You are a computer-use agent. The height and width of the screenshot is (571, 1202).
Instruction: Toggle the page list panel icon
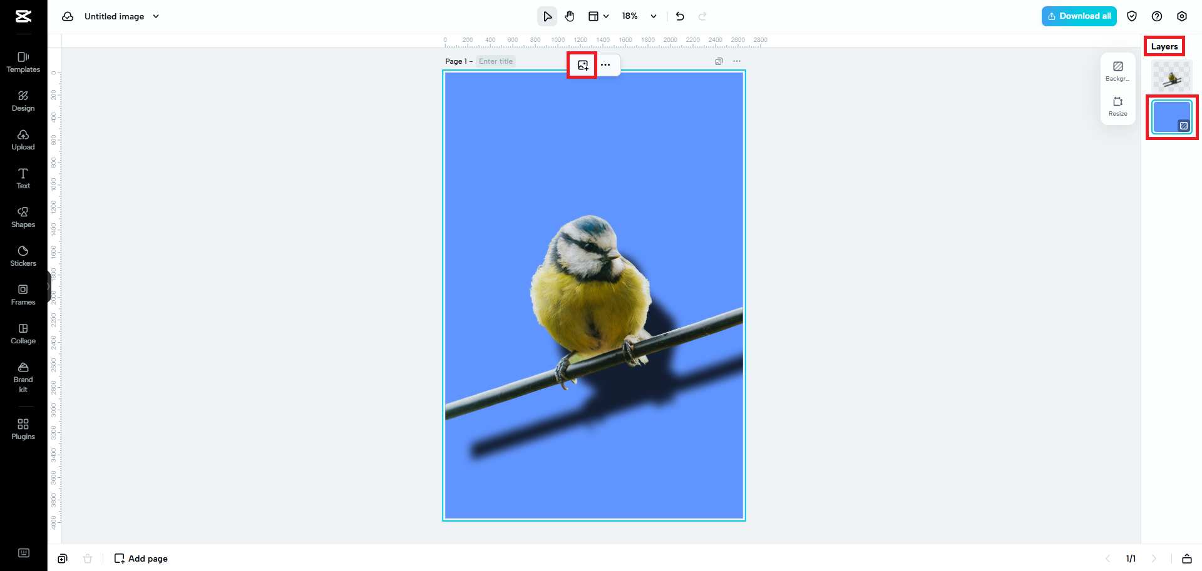coord(1186,558)
